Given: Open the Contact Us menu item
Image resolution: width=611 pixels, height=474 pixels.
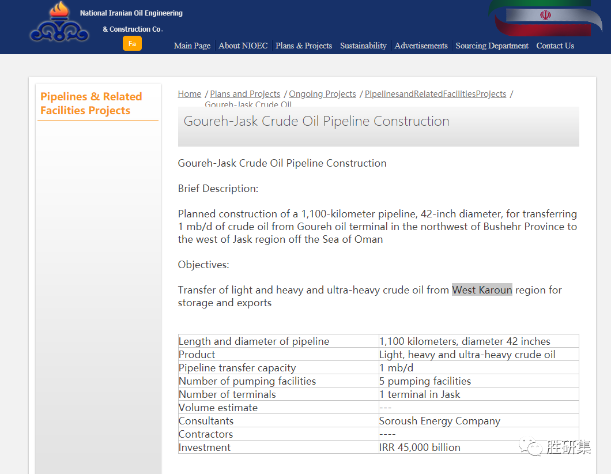Looking at the screenshot, I should pos(555,46).
